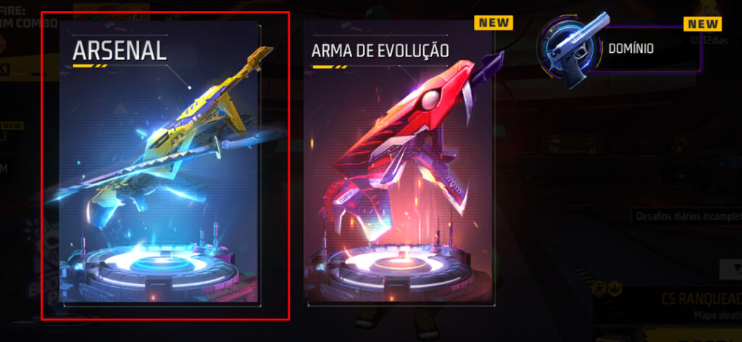Click the crown badge beside CS Ranqueado
Image resolution: width=742 pixels, height=342 pixels.
615,290
